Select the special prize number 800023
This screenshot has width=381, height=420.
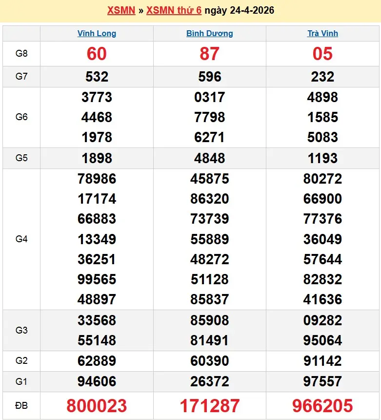(97, 405)
